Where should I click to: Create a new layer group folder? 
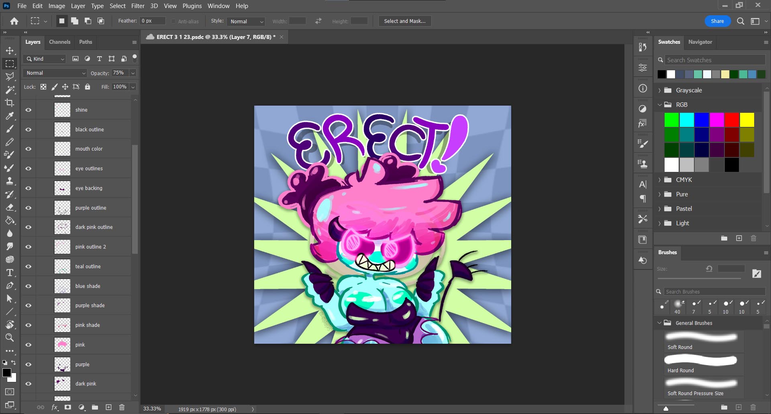(x=95, y=407)
